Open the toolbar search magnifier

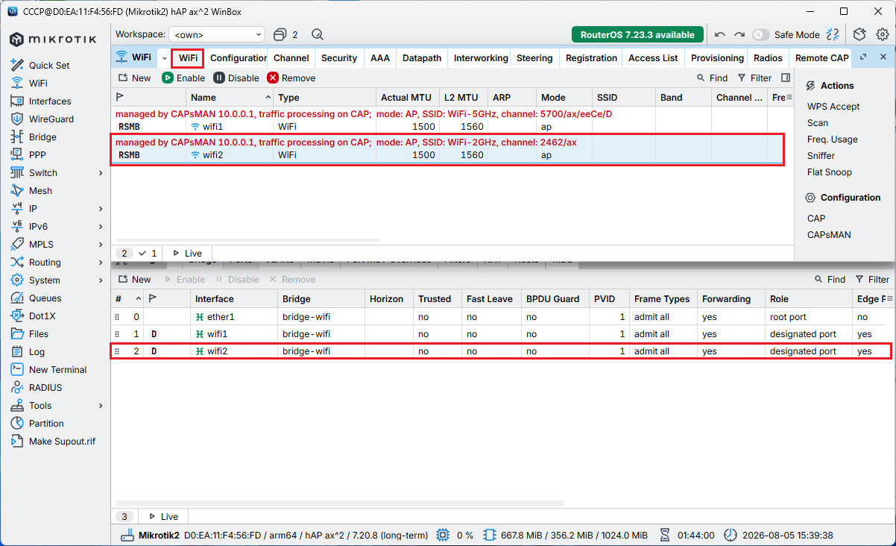click(318, 34)
